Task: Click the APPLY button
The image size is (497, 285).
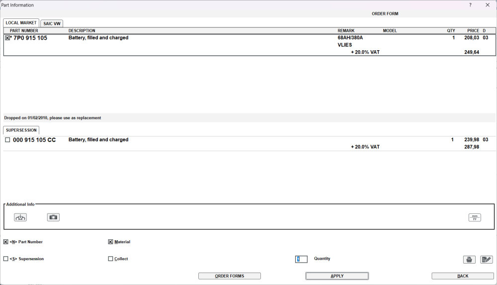Action: coord(337,276)
